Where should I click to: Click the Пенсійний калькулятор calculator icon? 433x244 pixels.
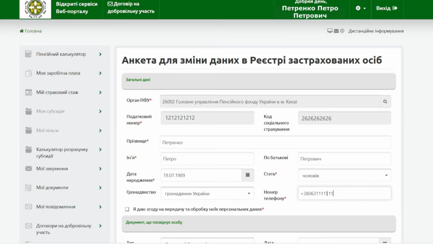click(x=29, y=54)
